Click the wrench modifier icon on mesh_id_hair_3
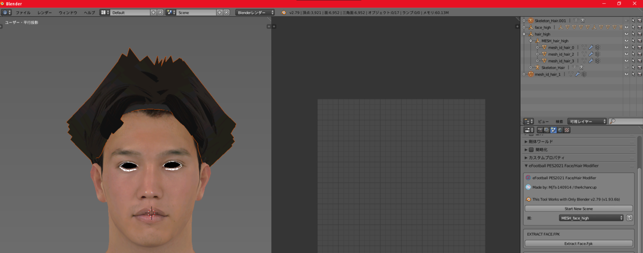This screenshot has width=643, height=253. (590, 61)
